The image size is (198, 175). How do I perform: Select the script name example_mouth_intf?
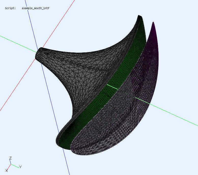coord(35,8)
